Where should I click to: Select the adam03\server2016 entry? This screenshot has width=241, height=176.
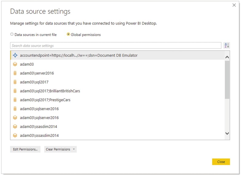pyautogui.click(x=118, y=73)
